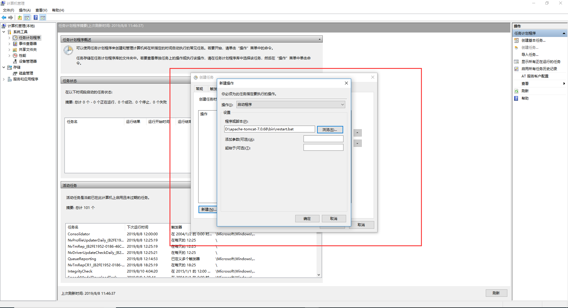Click the move-down arrow button in 创建任务

coord(357,143)
